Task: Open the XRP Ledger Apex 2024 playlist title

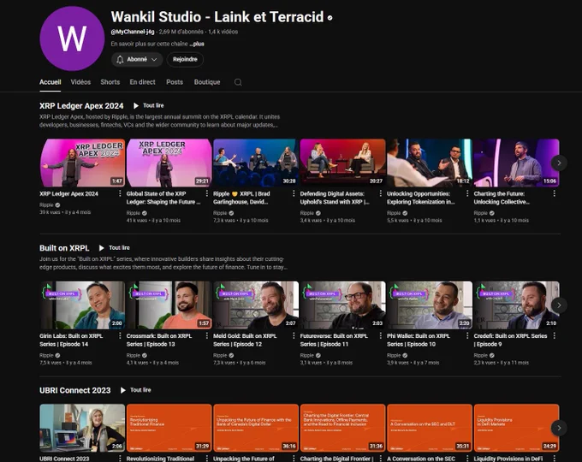Action: click(81, 106)
